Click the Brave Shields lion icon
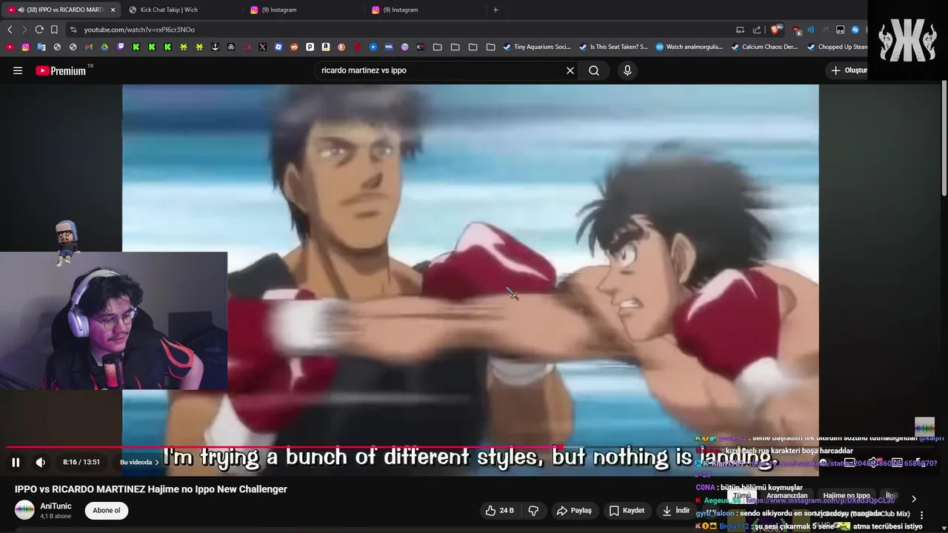Viewport: 948px width, 533px height. 775,30
